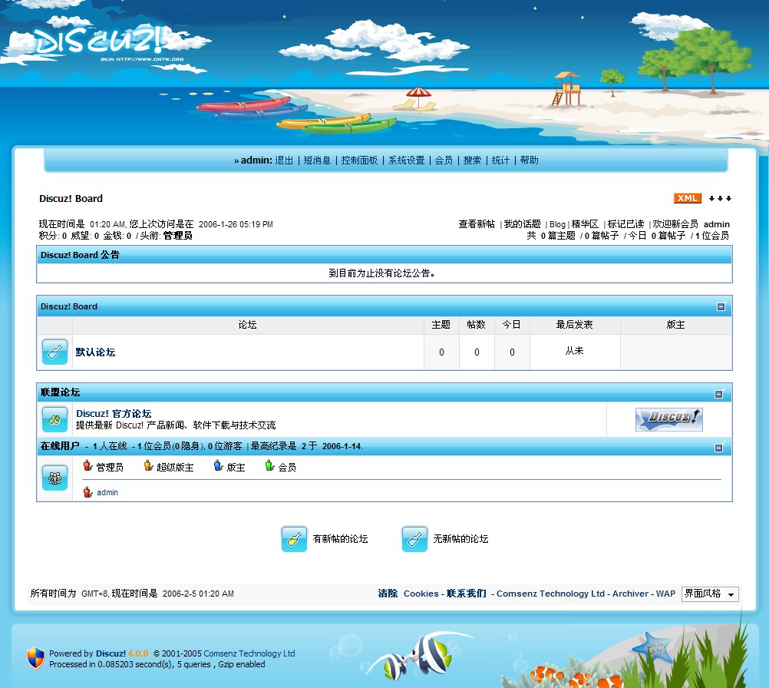Click the 最后发表 column header
This screenshot has height=688, width=769.
point(574,325)
